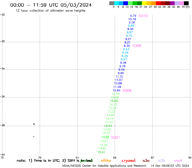This screenshot has height=168, width=192.
Task: Select the '13.84' wave height reading
Action: point(111,115)
